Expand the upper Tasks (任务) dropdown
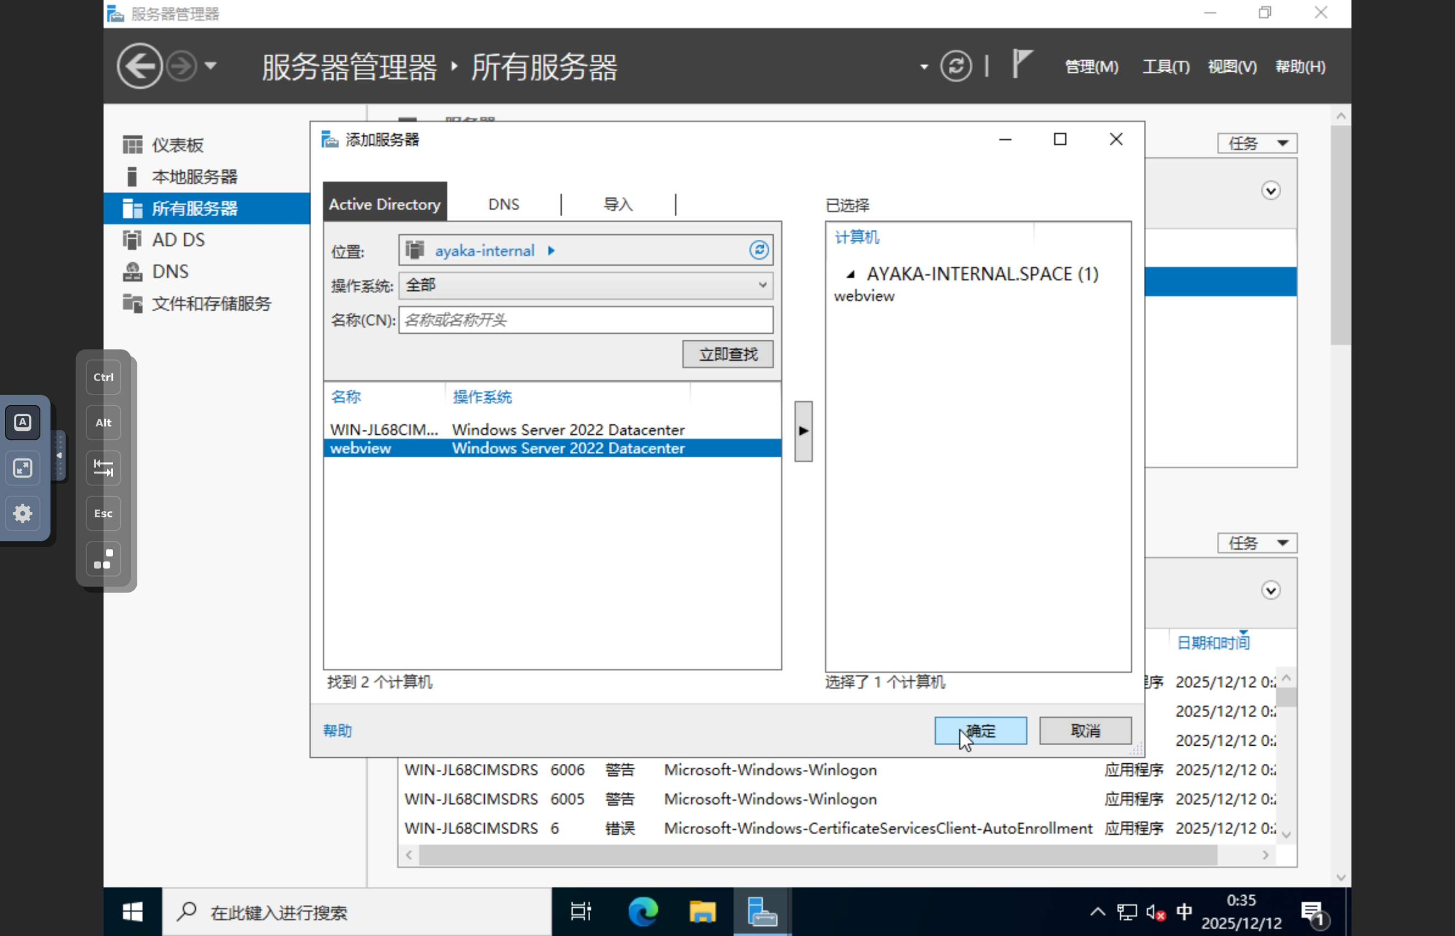1455x936 pixels. pyautogui.click(x=1256, y=143)
